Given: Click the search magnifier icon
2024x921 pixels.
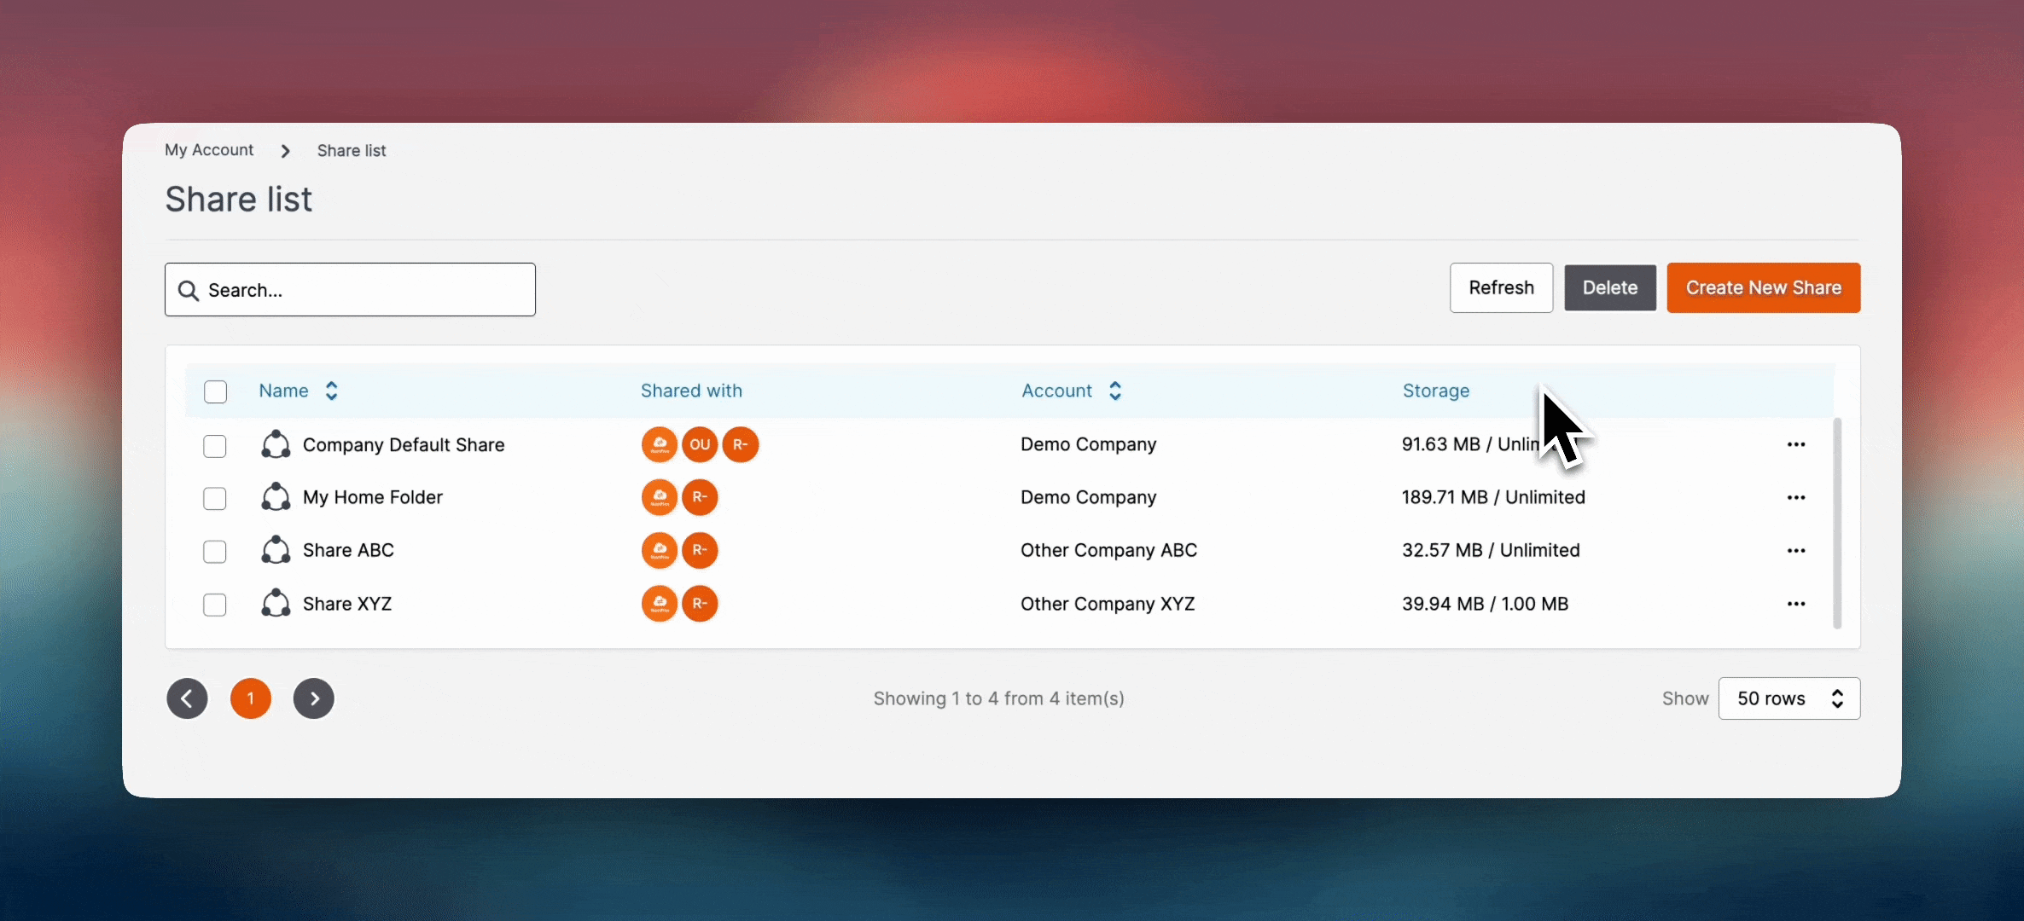Looking at the screenshot, I should tap(189, 291).
